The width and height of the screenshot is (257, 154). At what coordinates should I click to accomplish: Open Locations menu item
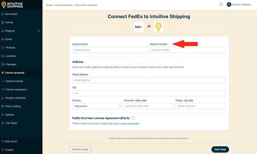(x=11, y=56)
